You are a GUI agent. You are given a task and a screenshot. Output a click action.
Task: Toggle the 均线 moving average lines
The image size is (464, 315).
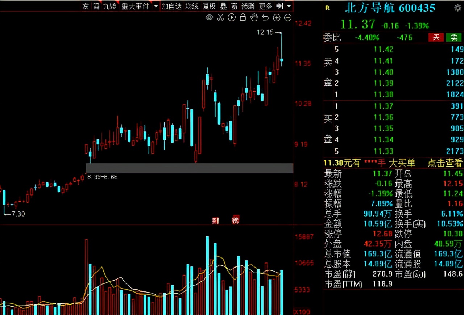192,6
